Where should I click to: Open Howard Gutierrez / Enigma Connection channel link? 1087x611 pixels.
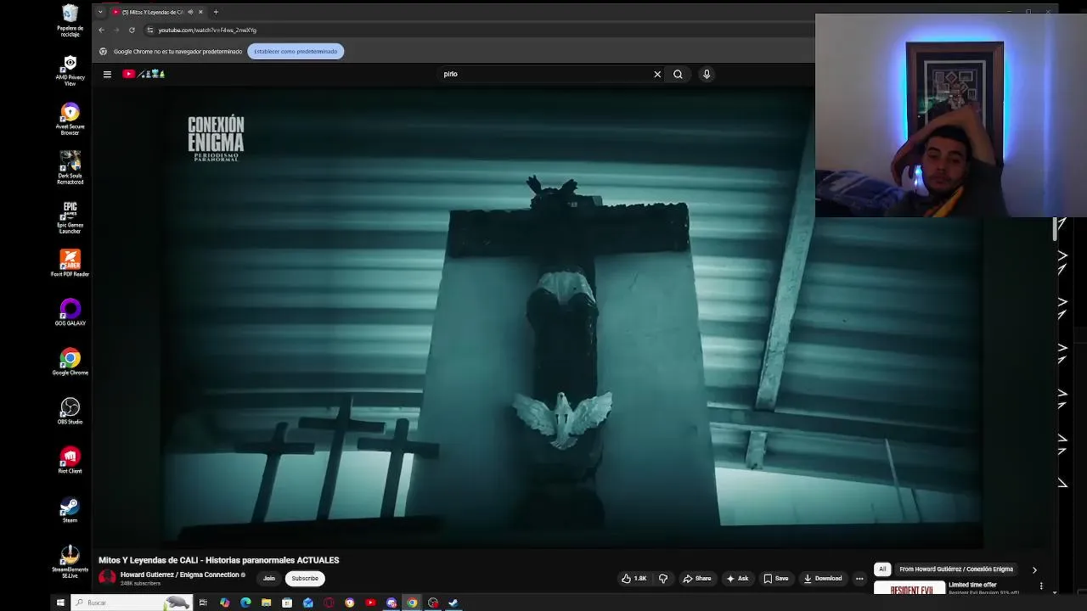point(179,575)
